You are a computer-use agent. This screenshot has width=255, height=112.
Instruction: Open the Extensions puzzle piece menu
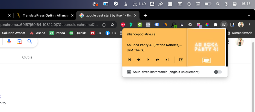coord(215,25)
